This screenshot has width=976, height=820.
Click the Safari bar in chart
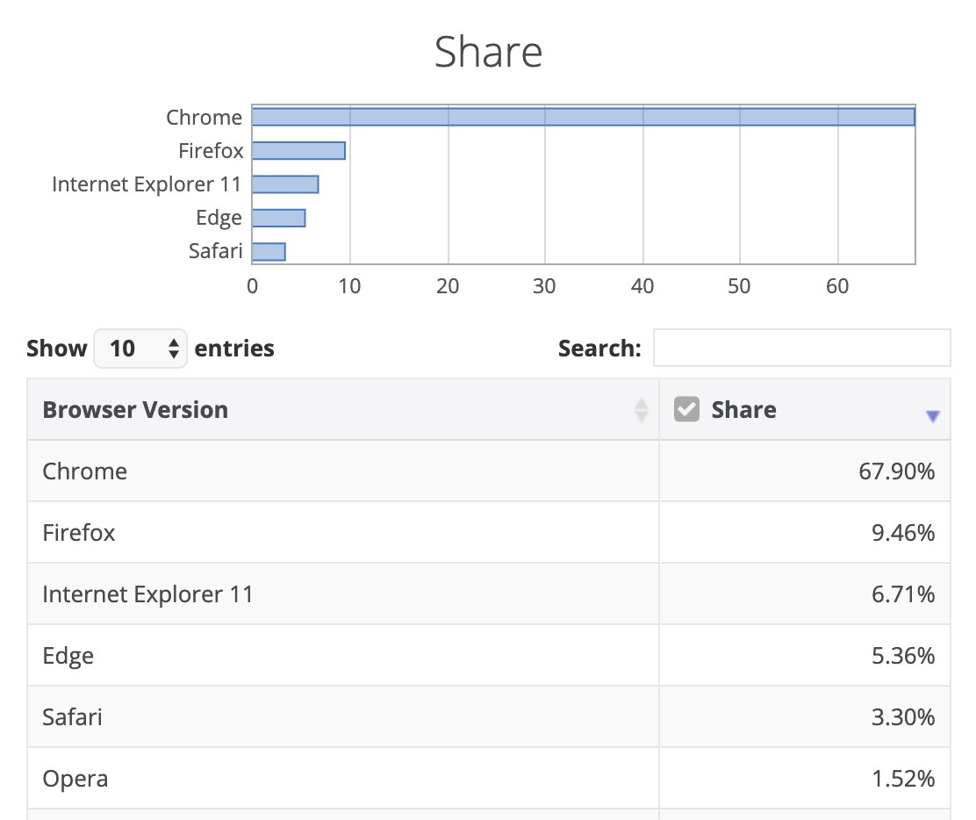tap(269, 251)
